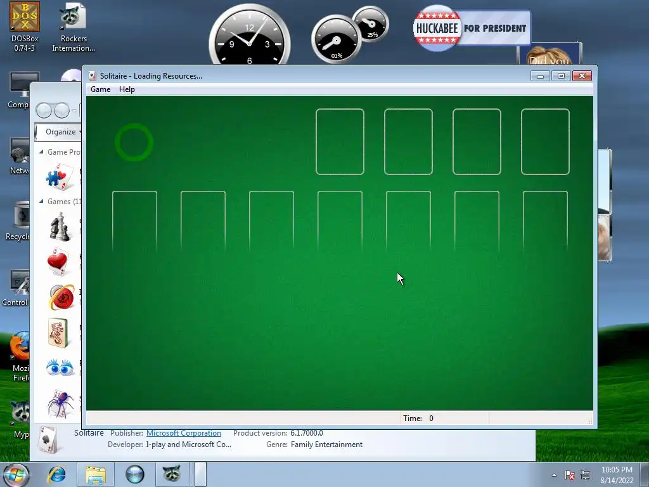Click the network tray icon

coord(585,475)
